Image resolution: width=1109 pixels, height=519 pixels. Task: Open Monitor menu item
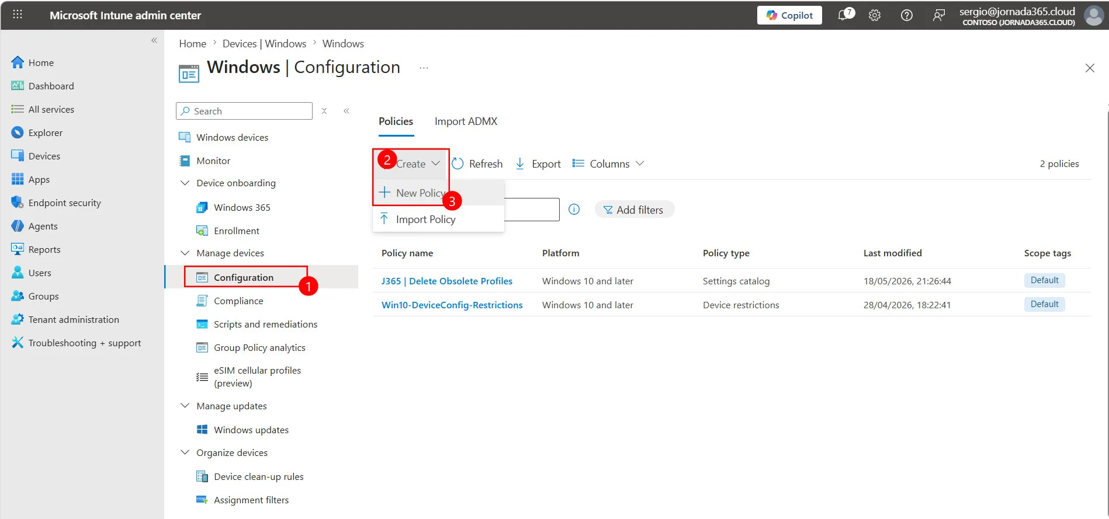tap(213, 161)
